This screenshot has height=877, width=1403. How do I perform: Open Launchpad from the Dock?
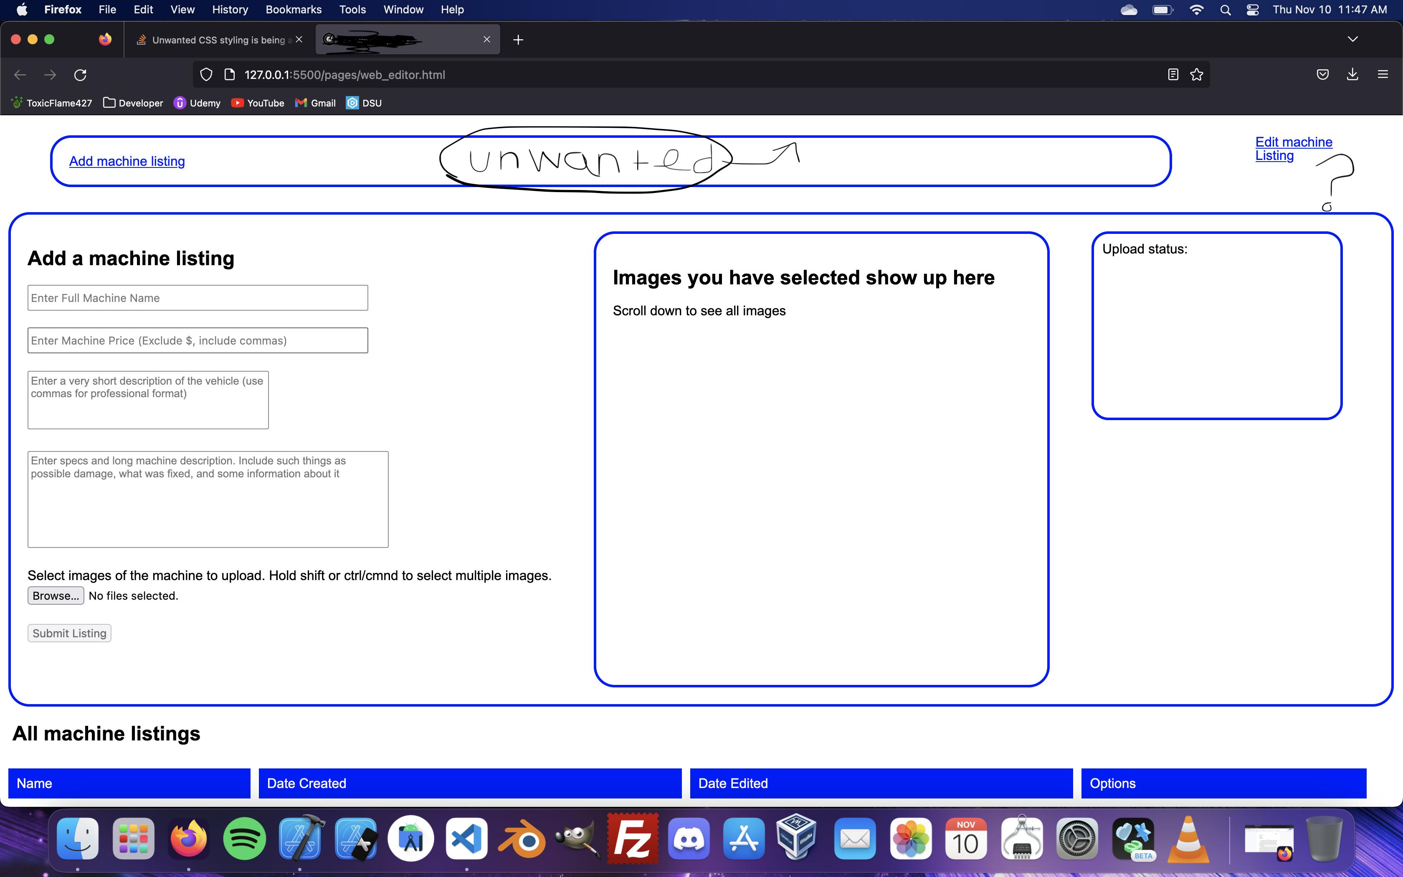[133, 839]
